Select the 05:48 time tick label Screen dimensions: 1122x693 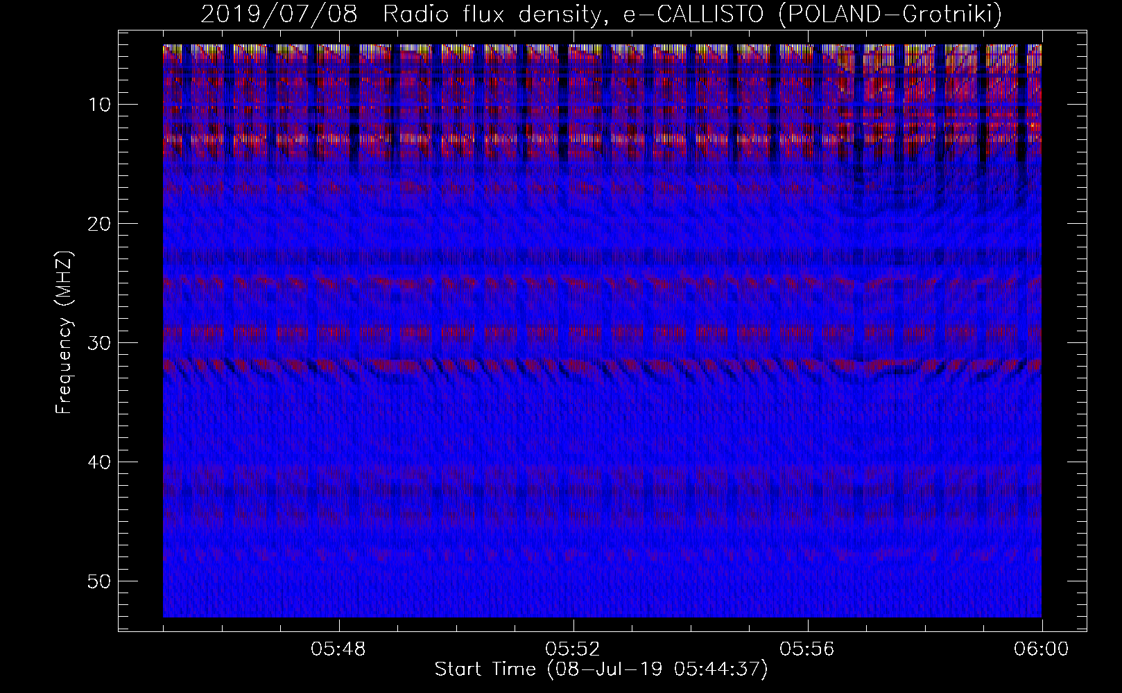(x=338, y=649)
